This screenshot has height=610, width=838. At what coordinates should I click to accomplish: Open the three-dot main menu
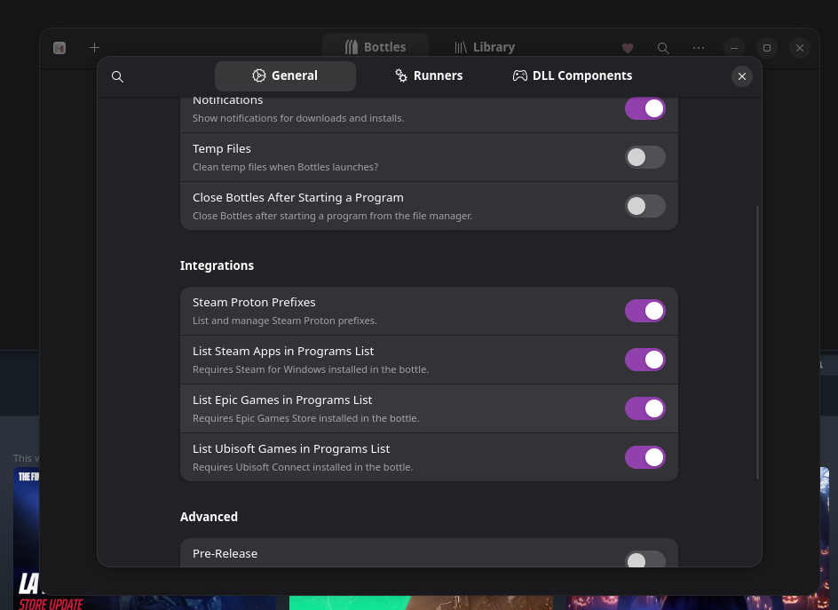(699, 48)
